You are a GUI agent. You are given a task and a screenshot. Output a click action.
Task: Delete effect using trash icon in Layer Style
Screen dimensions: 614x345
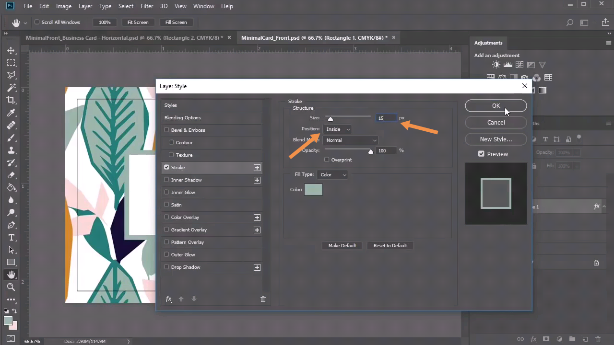(x=263, y=299)
